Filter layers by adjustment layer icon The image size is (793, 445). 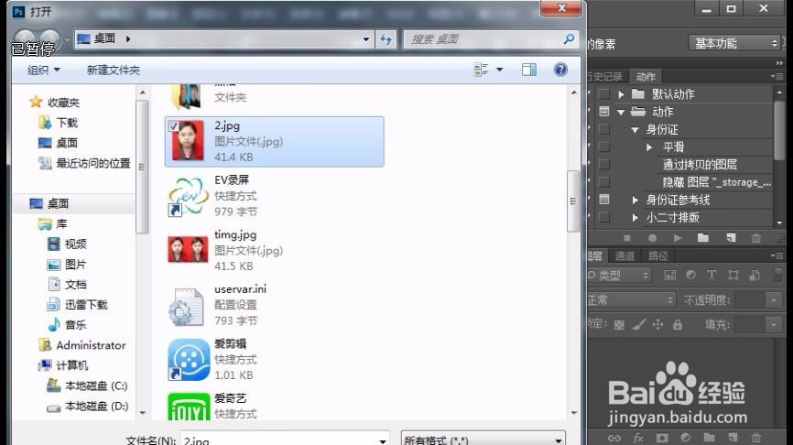[690, 275]
